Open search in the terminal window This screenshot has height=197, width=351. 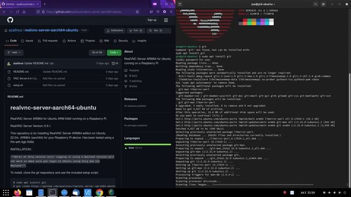[x=316, y=4]
